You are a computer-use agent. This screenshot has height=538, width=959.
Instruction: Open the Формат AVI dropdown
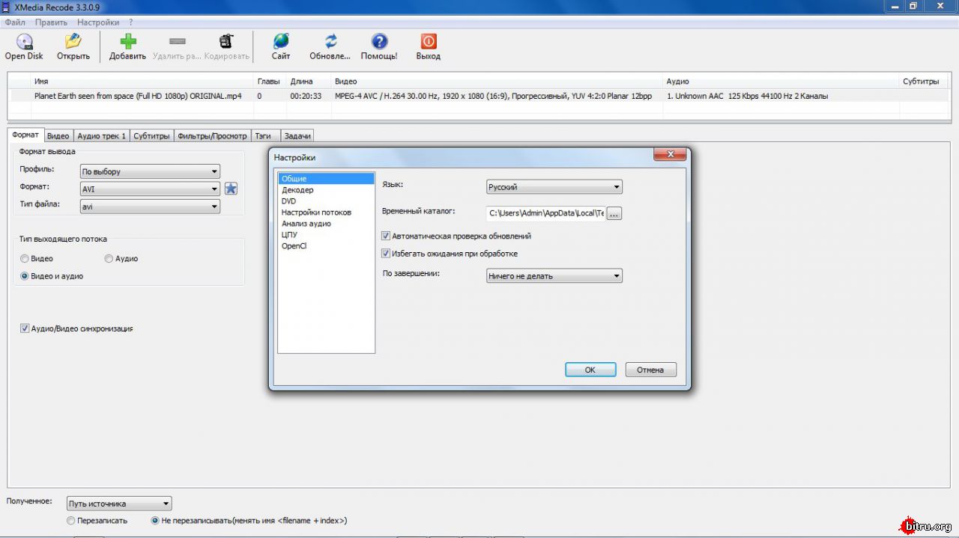[x=150, y=189]
